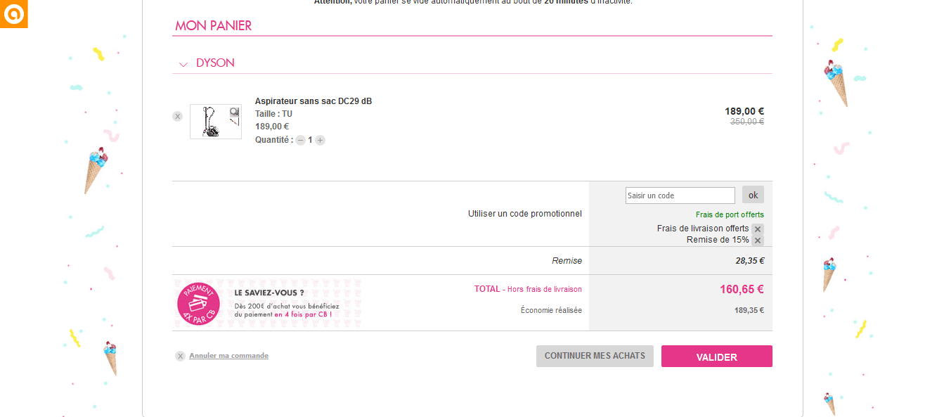Click the orange logo icon
The width and height of the screenshot is (944, 417).
pos(13,14)
